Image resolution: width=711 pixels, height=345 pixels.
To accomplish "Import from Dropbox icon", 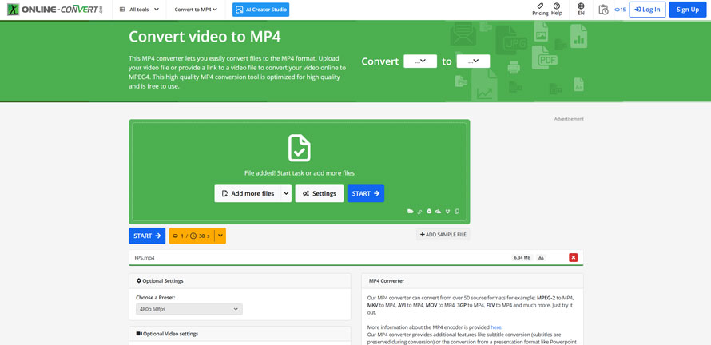I will [x=447, y=212].
